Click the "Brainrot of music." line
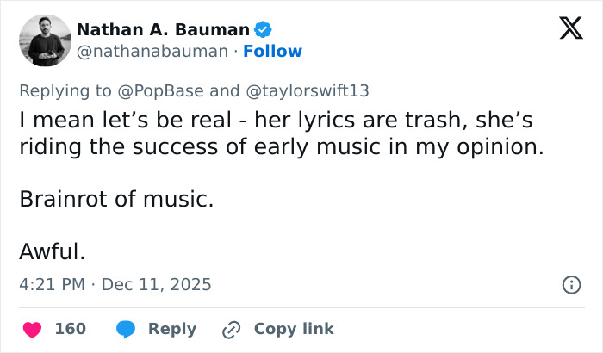Screen dimensions: 603x353 [115, 200]
